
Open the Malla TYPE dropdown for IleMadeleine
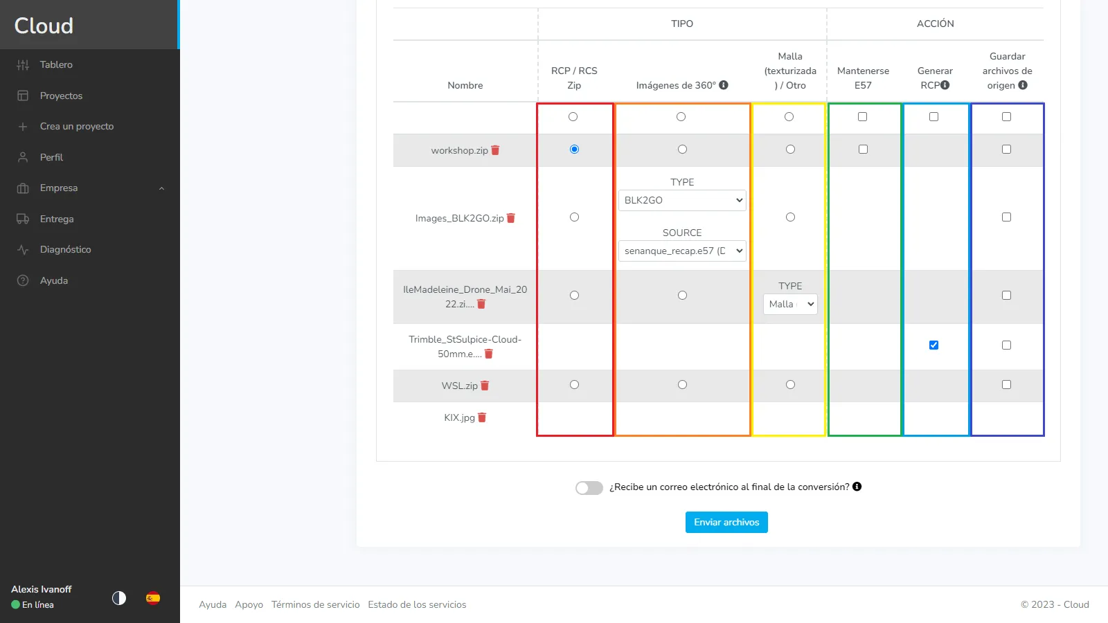[790, 304]
